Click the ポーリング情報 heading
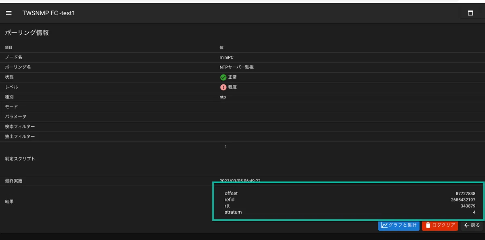 (27, 33)
